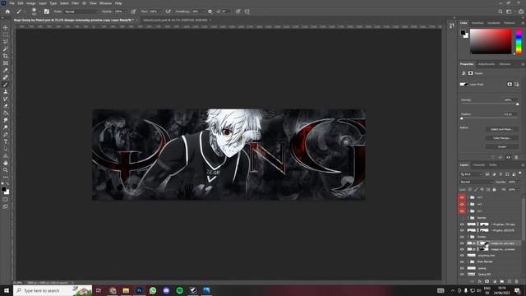Open the Color panel options menu

(523, 23)
